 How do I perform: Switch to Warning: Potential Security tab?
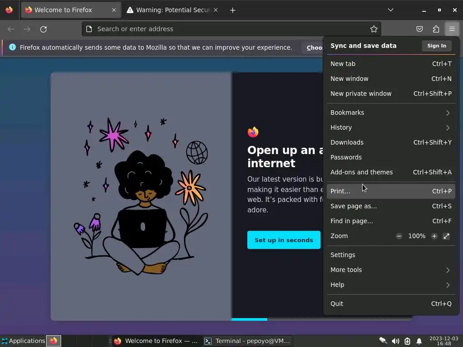[x=172, y=10]
